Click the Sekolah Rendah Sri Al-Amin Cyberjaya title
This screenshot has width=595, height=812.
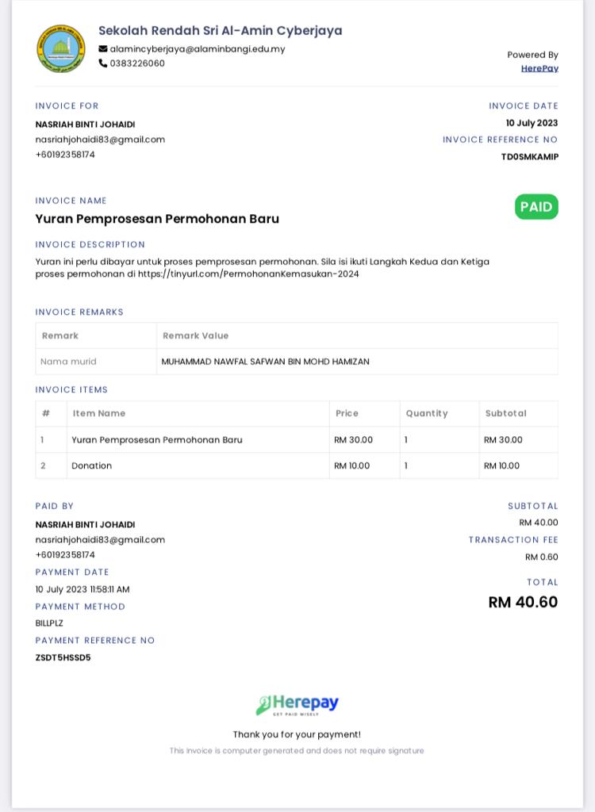click(221, 31)
